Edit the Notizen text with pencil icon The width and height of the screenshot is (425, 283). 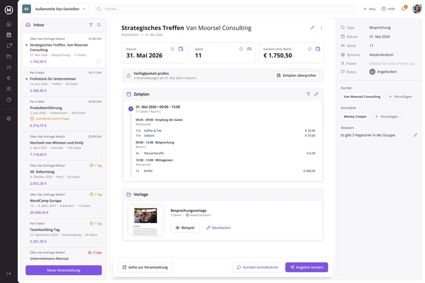point(415,135)
